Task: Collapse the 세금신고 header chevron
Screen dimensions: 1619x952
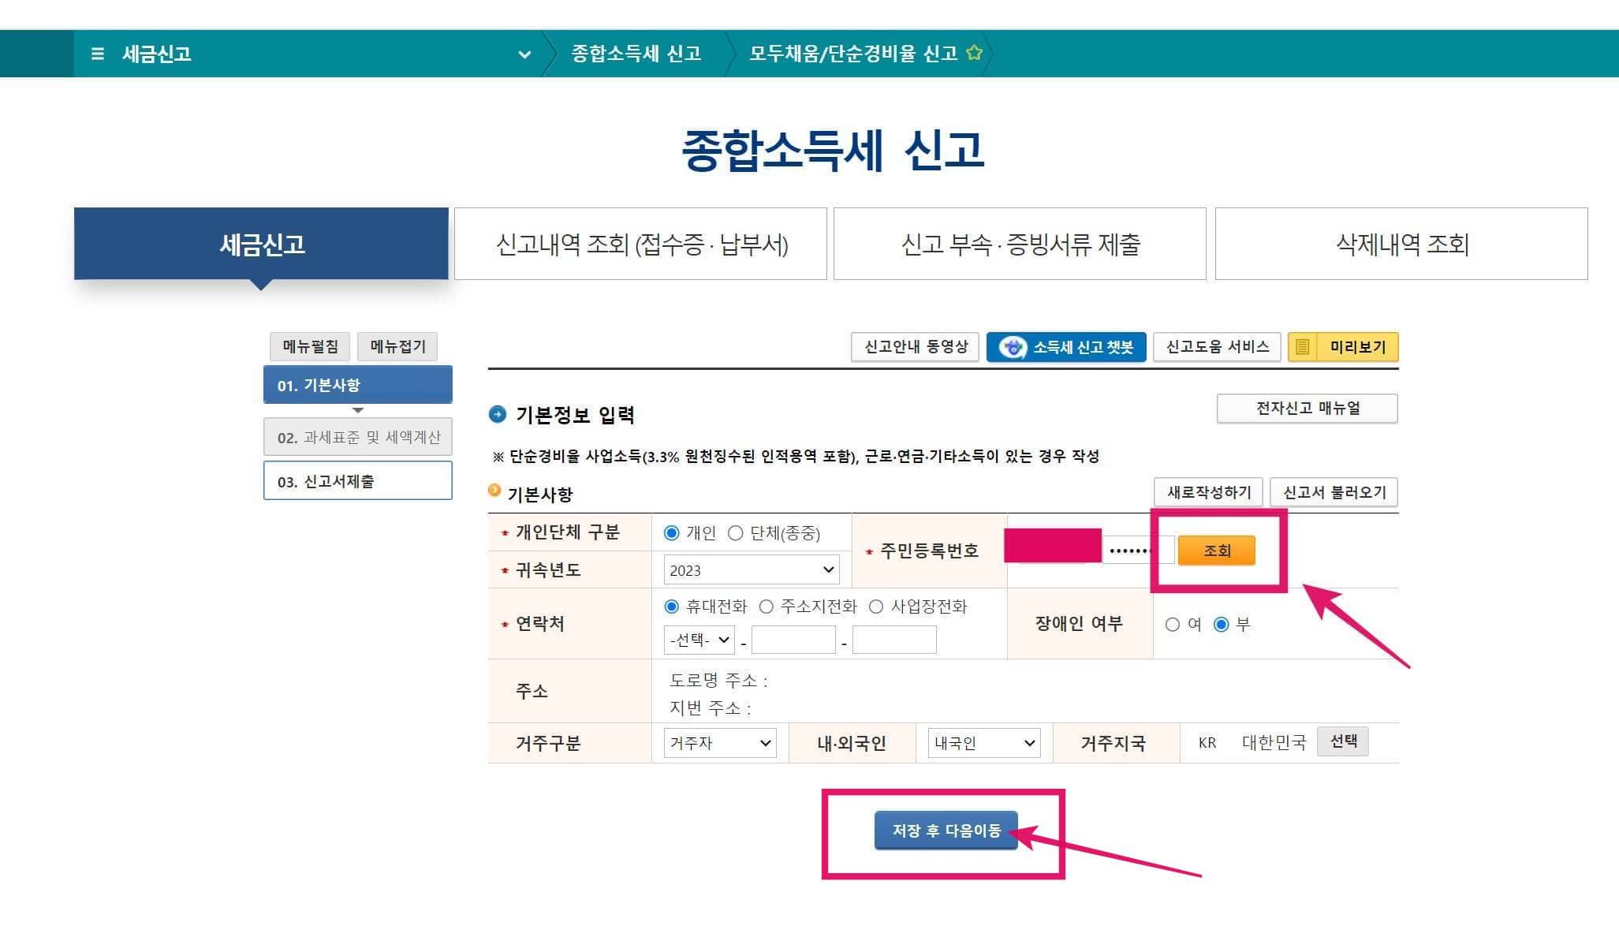Action: coord(524,54)
